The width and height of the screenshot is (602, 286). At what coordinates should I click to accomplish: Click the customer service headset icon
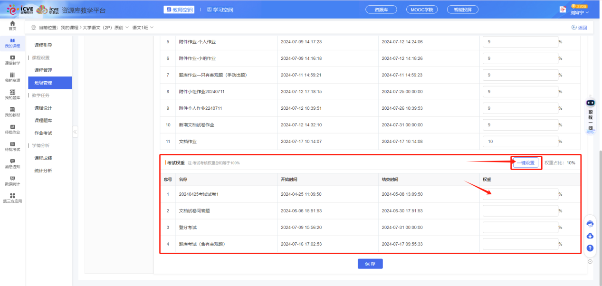tap(590, 224)
